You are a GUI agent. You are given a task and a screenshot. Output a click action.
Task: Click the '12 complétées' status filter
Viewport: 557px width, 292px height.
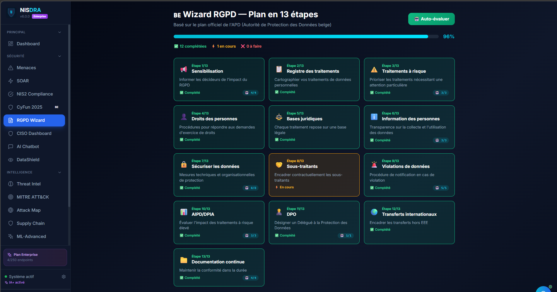pyautogui.click(x=190, y=46)
